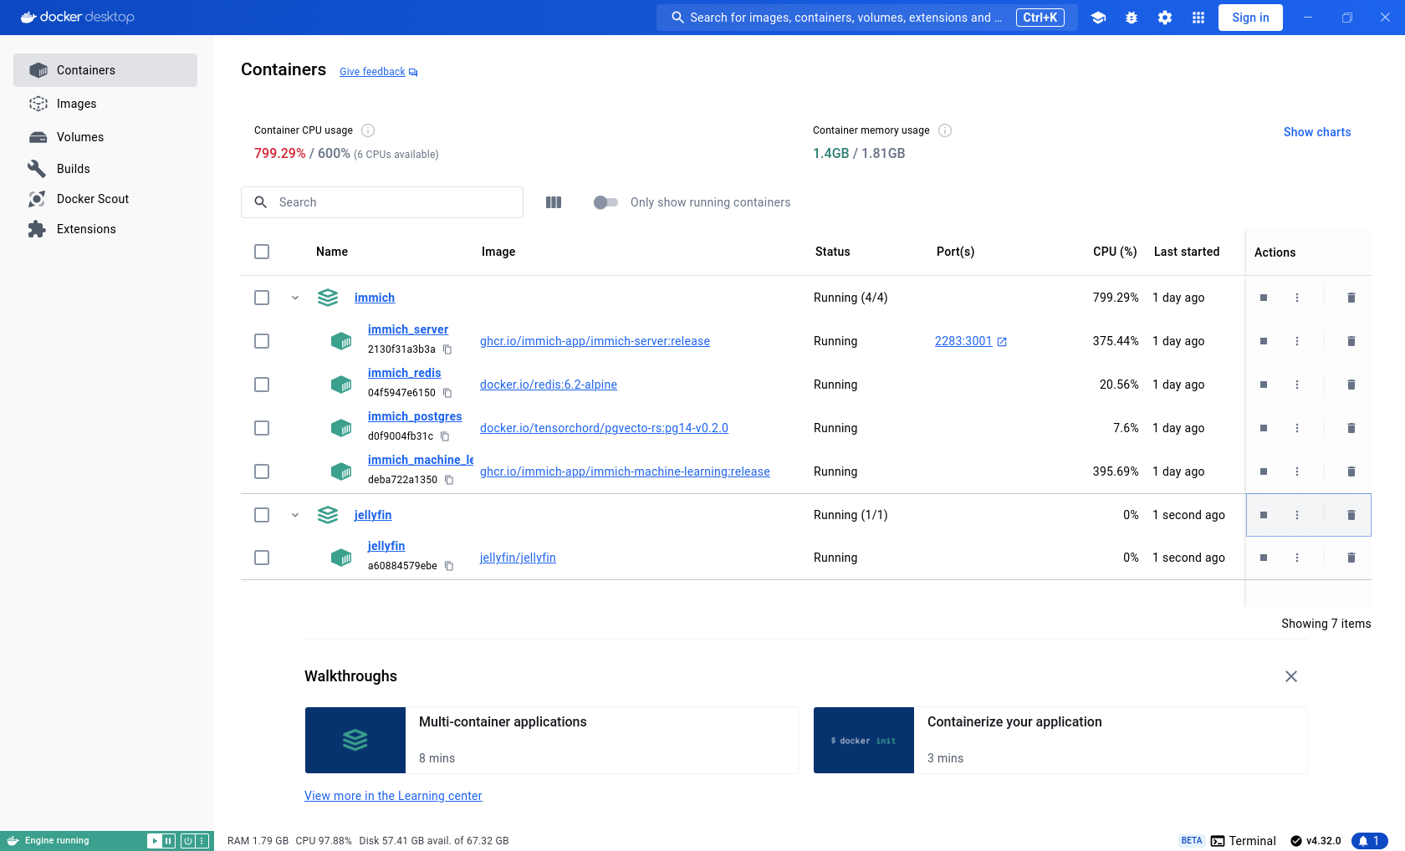Screen dimensions: 1405x851
Task: Open the troubleshoot bug icon
Action: pos(1132,18)
